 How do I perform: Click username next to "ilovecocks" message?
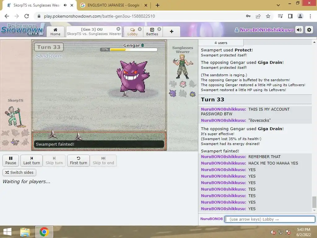point(224,121)
